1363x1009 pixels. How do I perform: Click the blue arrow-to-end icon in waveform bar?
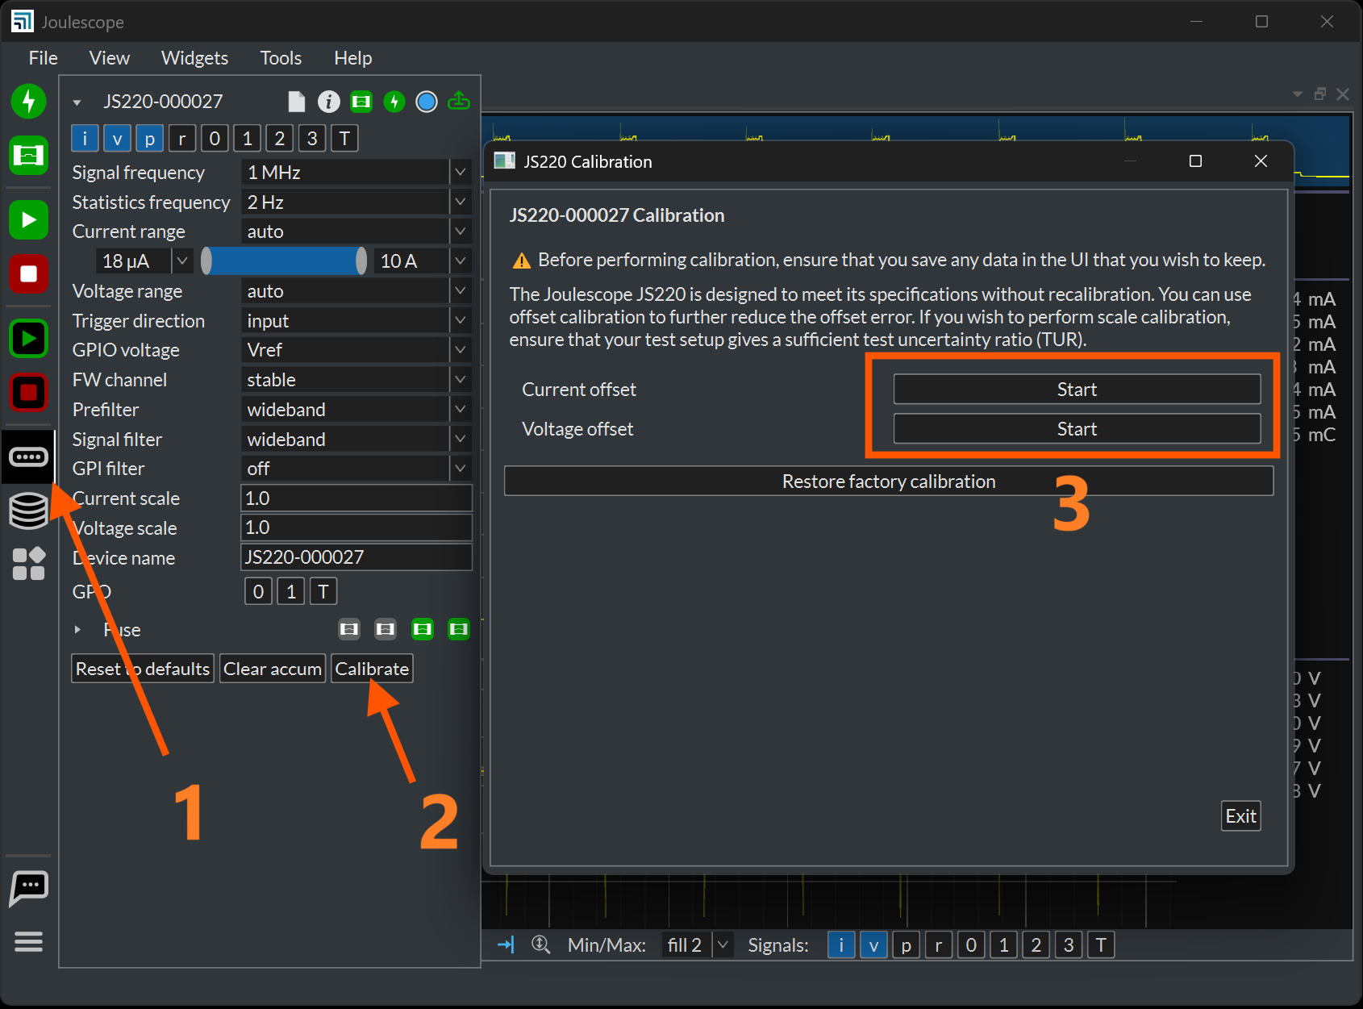click(x=506, y=944)
